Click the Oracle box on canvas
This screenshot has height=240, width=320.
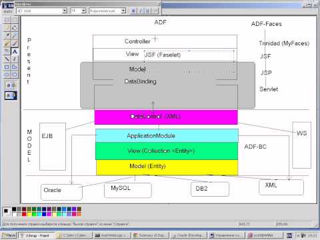[x=61, y=192]
